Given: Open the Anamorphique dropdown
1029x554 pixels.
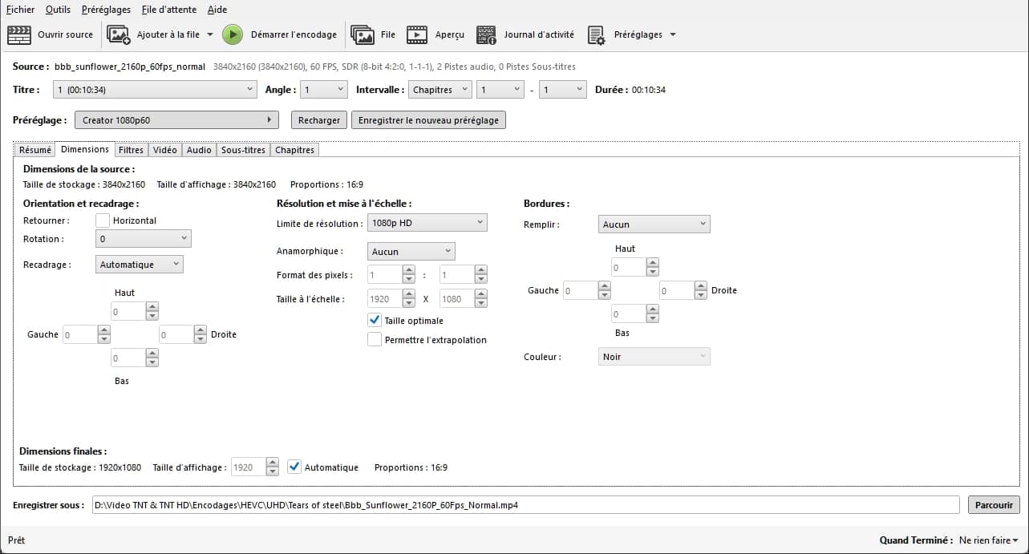Looking at the screenshot, I should [x=411, y=252].
